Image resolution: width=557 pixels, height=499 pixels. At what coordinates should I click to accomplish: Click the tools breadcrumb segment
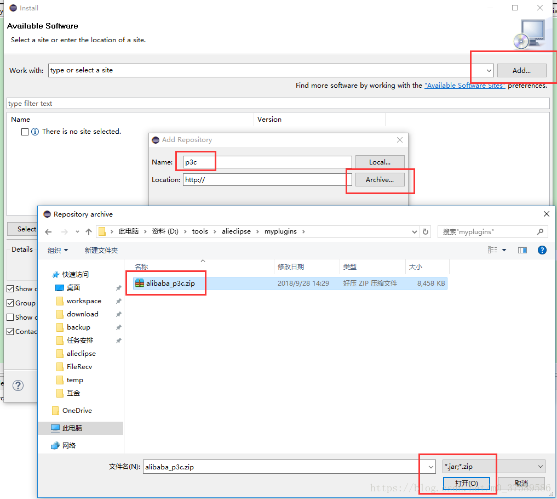pos(200,231)
